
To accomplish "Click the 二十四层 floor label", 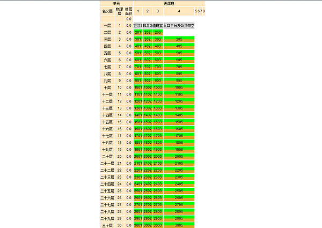I will [x=107, y=184].
